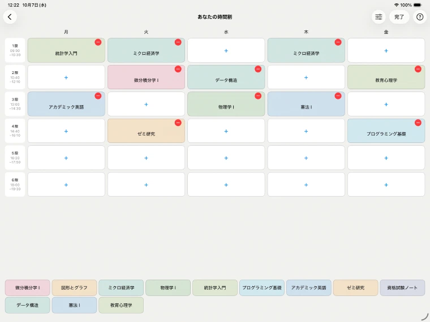This screenshot has height=322, width=430.
Task: Add a class to Friday period 3
Action: click(386, 104)
